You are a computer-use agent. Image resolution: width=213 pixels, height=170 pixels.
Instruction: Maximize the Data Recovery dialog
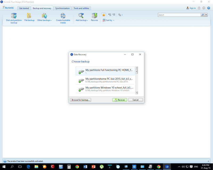click(x=132, y=54)
